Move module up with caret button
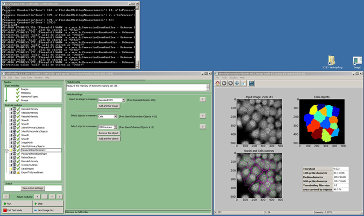364x216 pixels. (52, 197)
